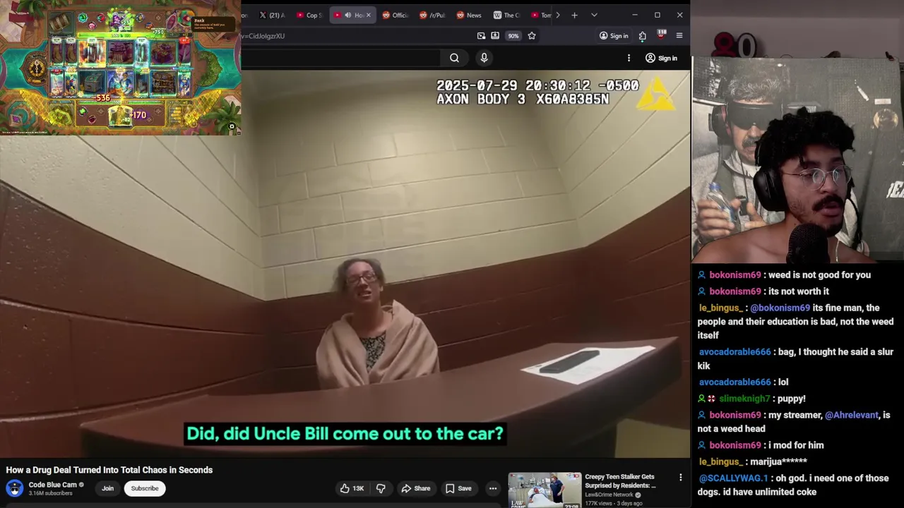Click the game overlay in the corner
The image size is (904, 508).
pos(120,68)
